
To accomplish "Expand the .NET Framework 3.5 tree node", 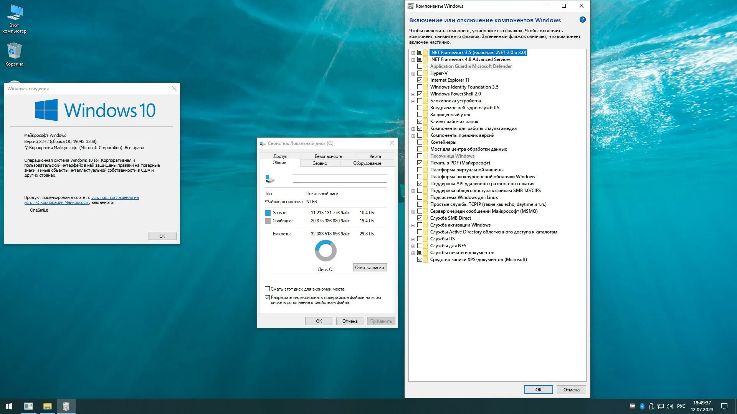I will [x=413, y=53].
